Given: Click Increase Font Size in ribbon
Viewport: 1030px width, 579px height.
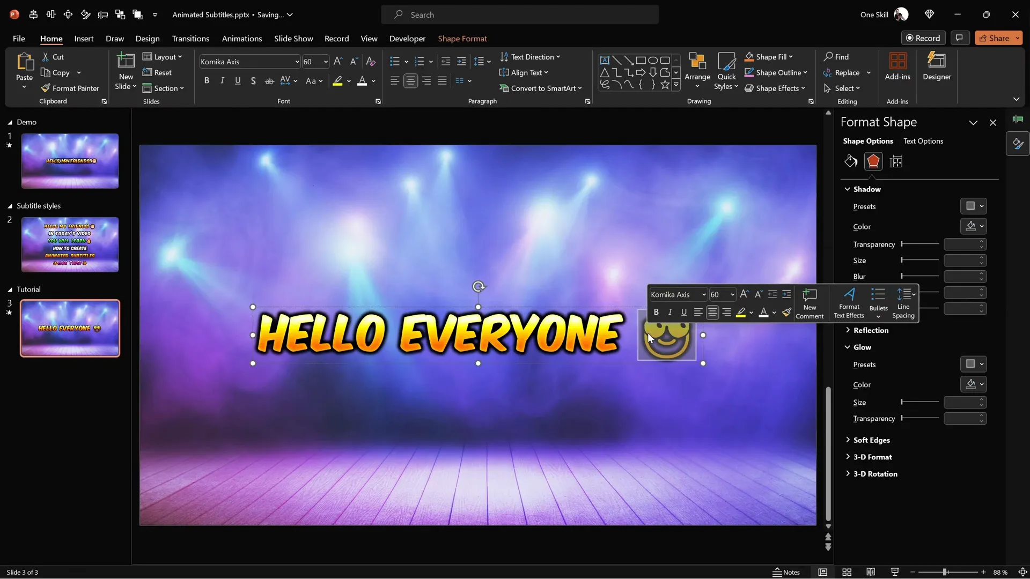Looking at the screenshot, I should [x=338, y=62].
